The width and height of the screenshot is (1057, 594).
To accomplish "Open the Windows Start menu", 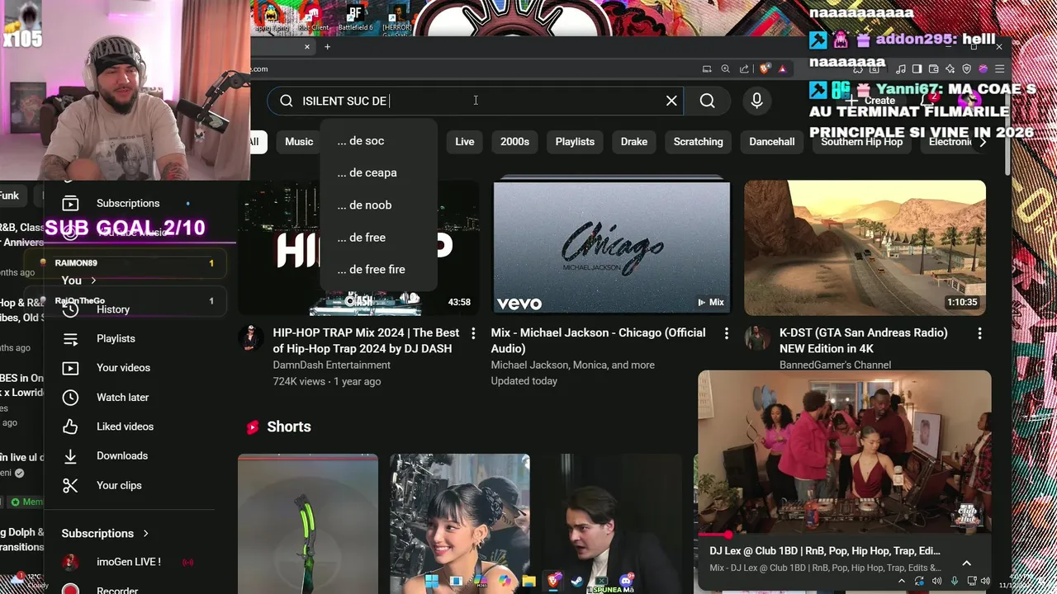I will click(431, 581).
